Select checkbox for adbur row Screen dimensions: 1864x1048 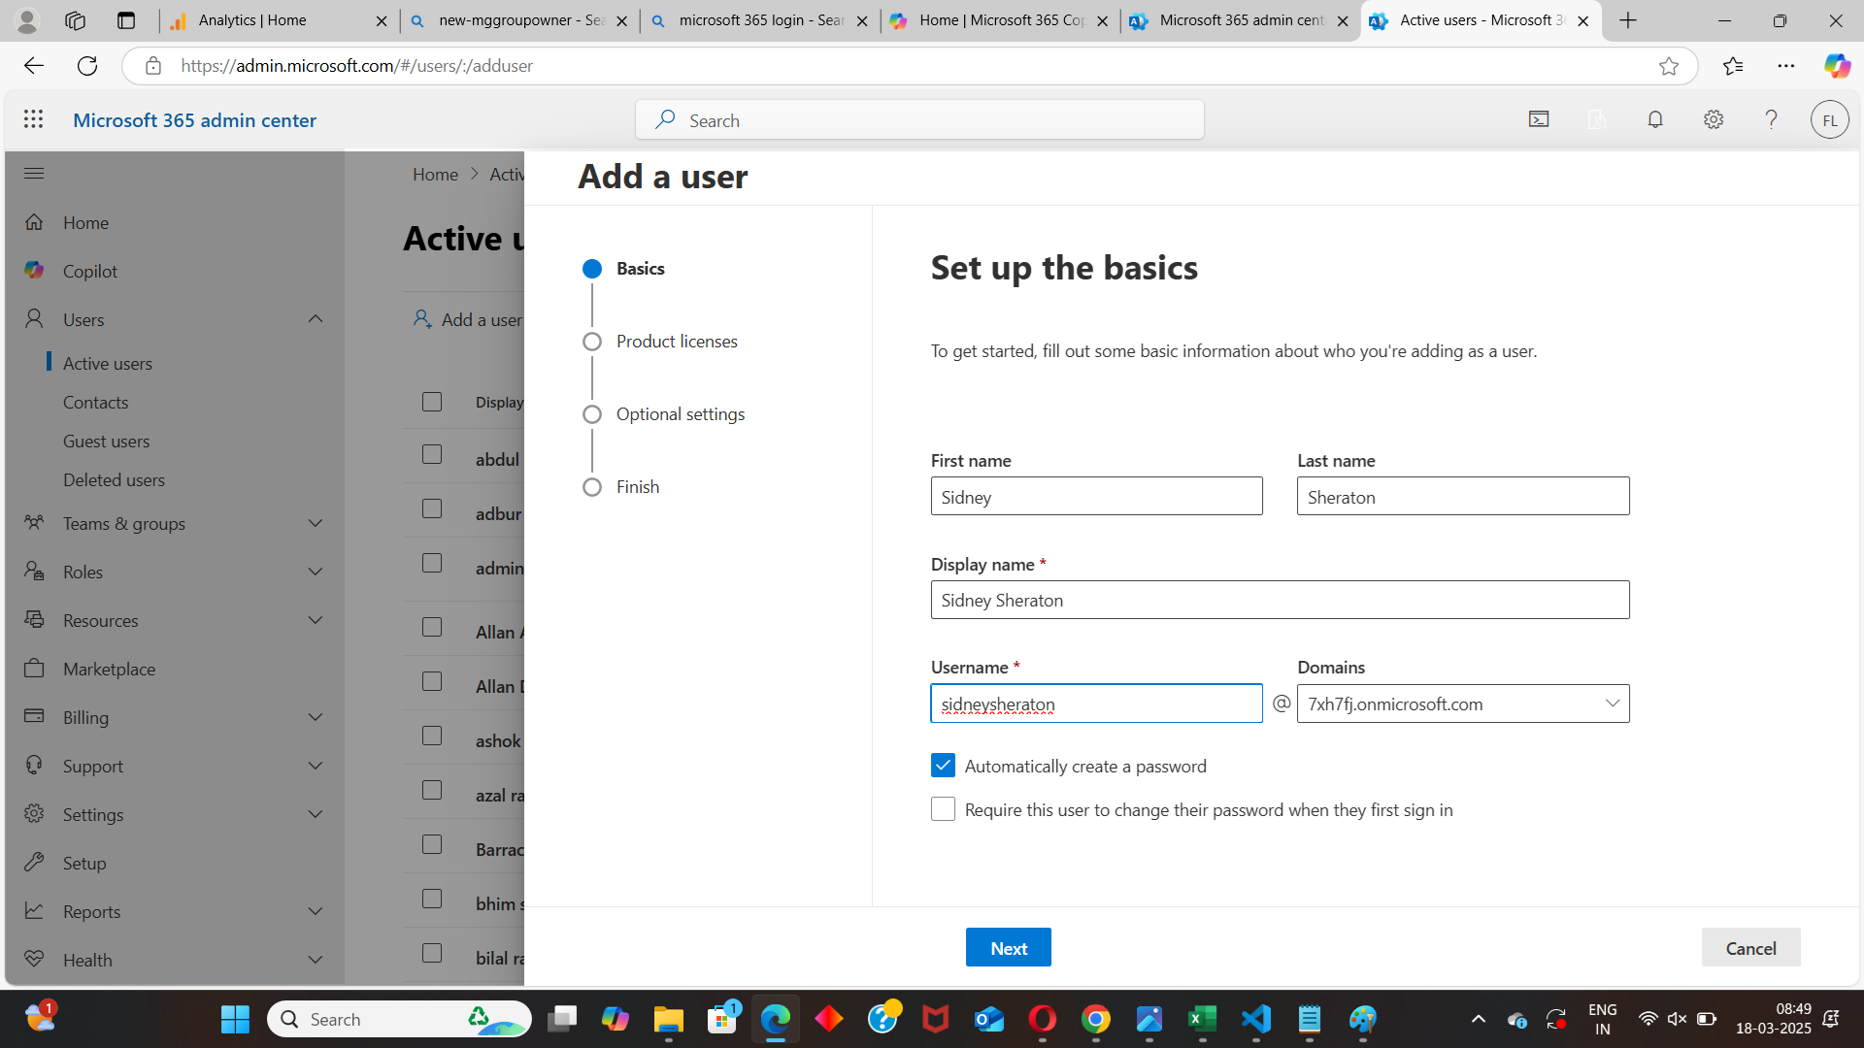pos(432,509)
